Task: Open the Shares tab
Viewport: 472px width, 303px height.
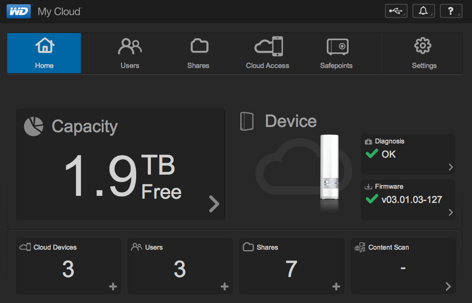Action: click(x=198, y=53)
